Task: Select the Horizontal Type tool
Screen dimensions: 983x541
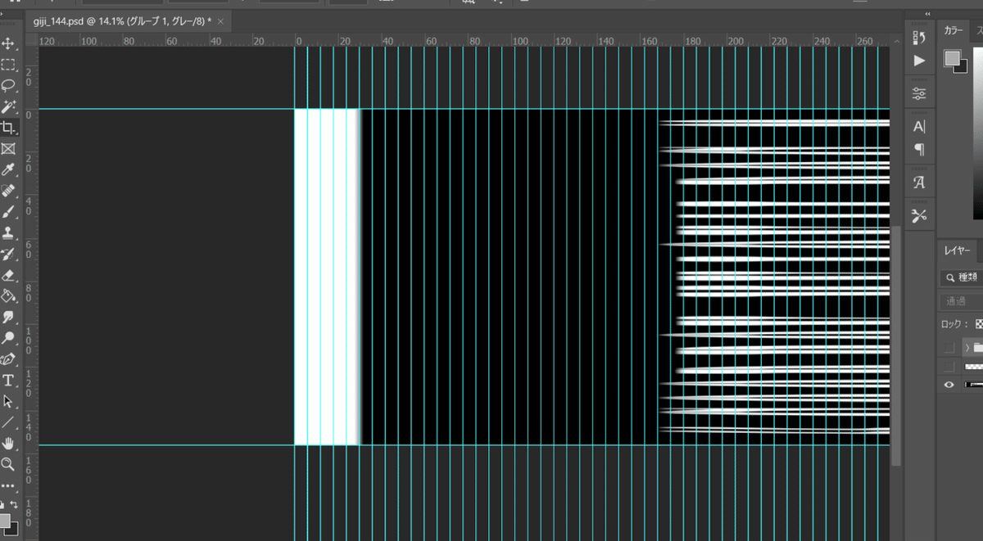Action: click(8, 380)
